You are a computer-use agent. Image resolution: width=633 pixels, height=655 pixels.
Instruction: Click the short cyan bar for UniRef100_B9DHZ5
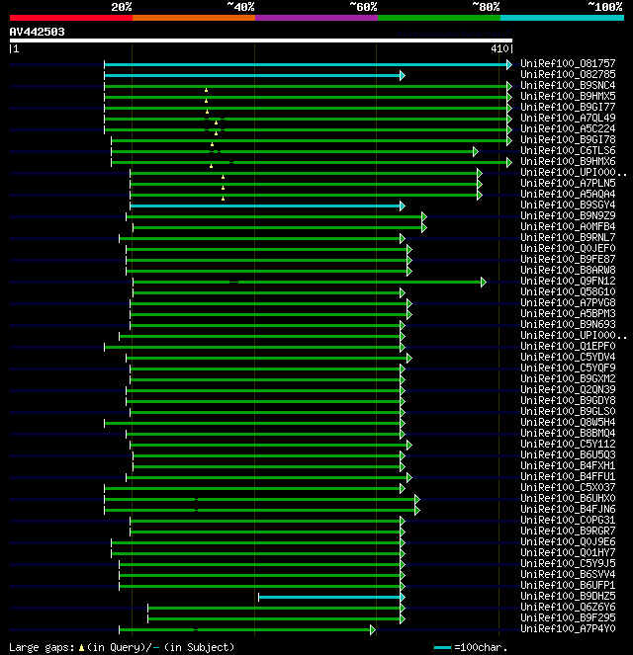click(x=329, y=598)
